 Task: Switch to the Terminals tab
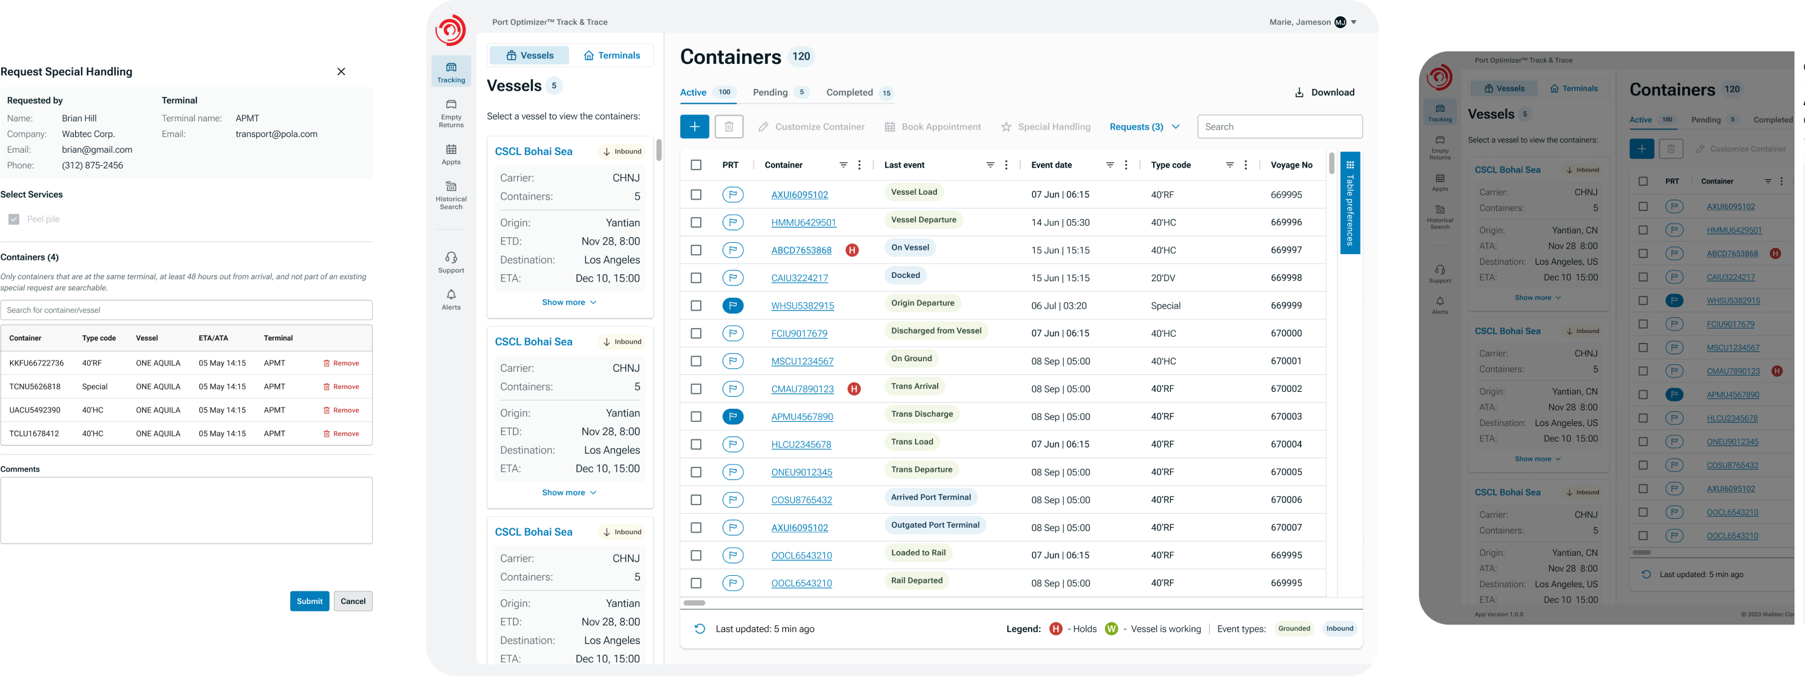[x=612, y=55]
